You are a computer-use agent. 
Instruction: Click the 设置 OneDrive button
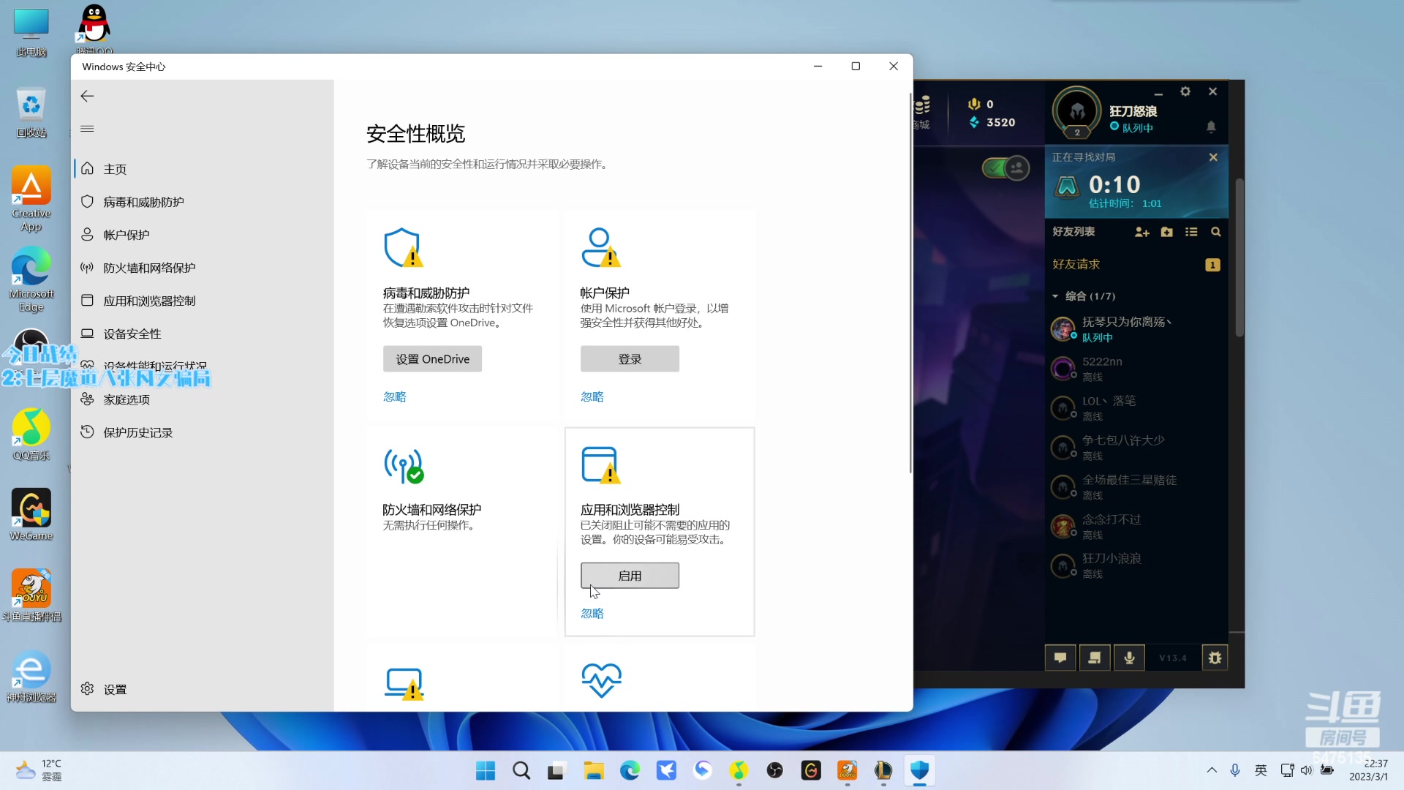click(432, 359)
